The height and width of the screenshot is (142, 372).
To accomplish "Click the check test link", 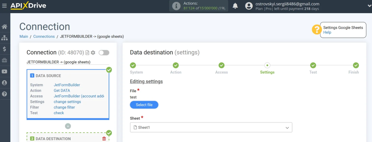I will pos(59,113).
